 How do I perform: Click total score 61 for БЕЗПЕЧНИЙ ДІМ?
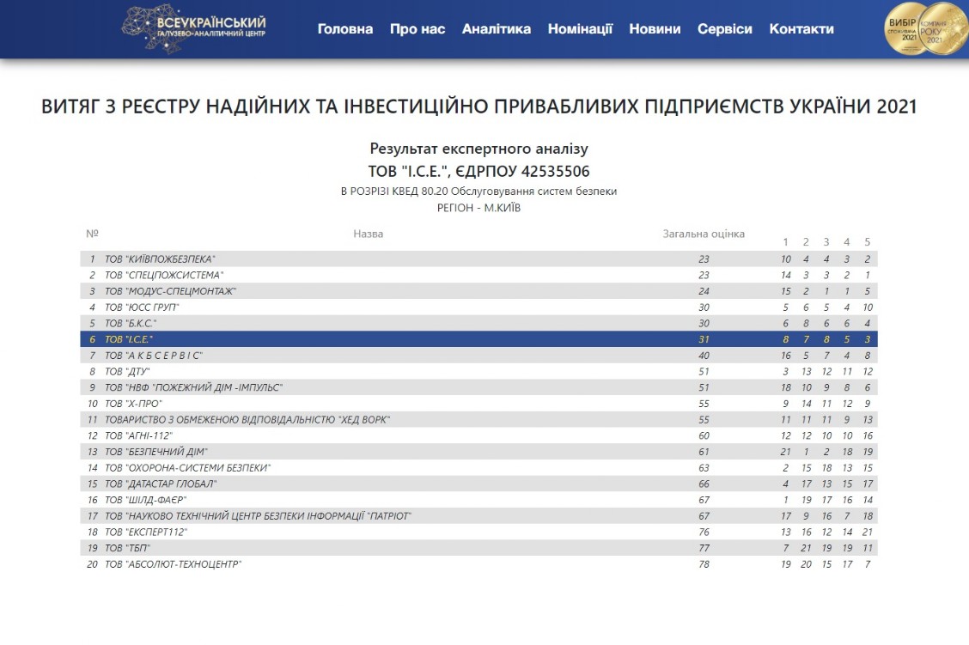point(704,452)
